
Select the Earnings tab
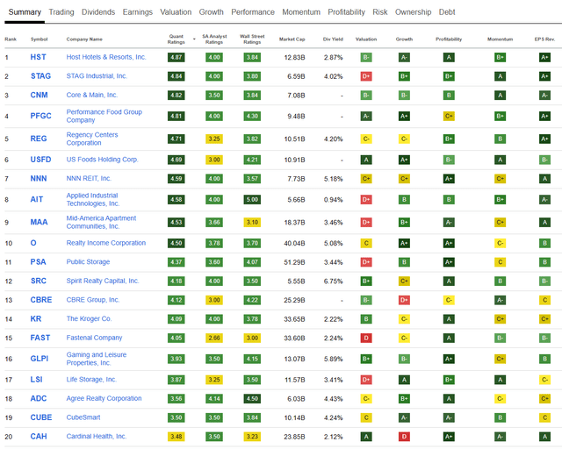138,12
